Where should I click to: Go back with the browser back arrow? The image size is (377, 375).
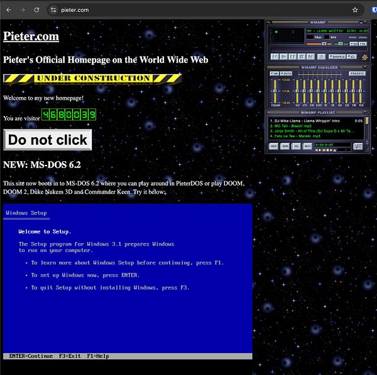9,10
